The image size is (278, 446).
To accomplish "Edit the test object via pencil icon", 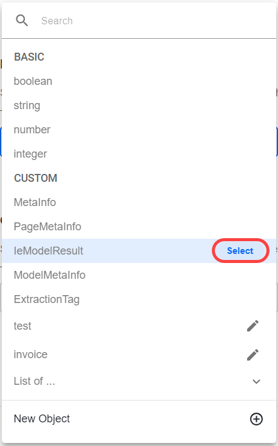I will (253, 325).
